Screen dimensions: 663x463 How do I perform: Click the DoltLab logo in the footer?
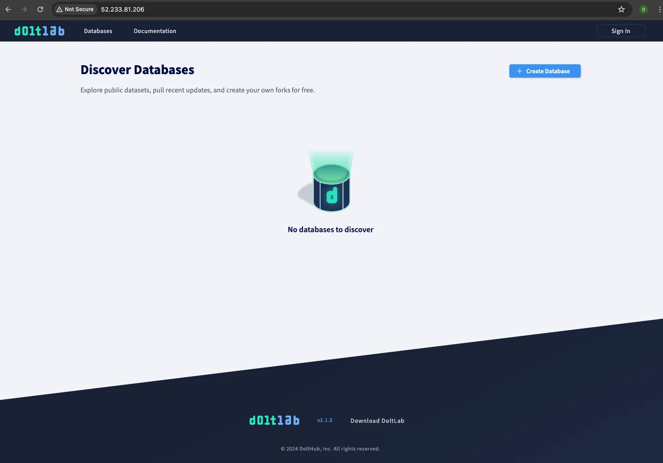(x=274, y=420)
